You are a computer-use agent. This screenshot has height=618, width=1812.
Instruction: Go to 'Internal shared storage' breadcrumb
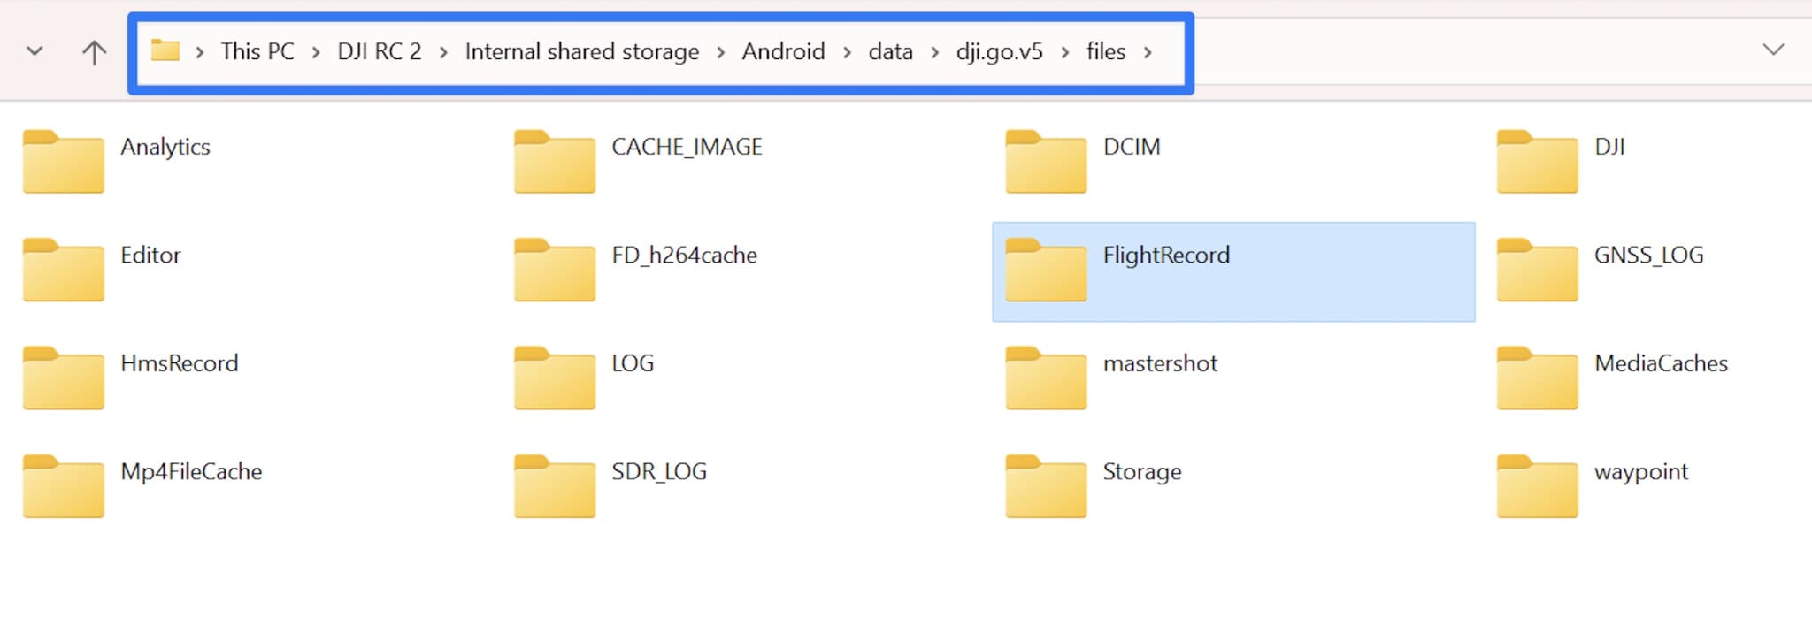[x=581, y=51]
